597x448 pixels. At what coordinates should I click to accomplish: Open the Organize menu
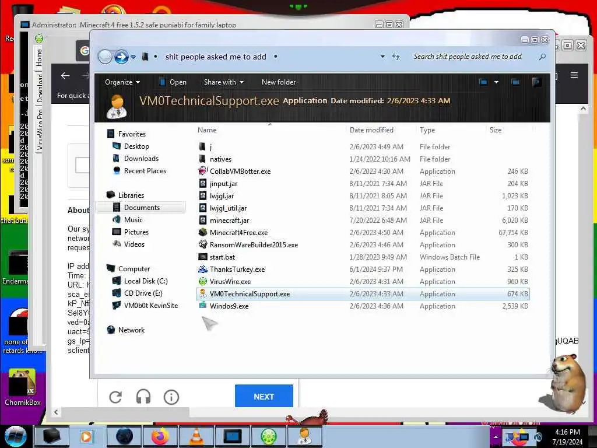(122, 82)
